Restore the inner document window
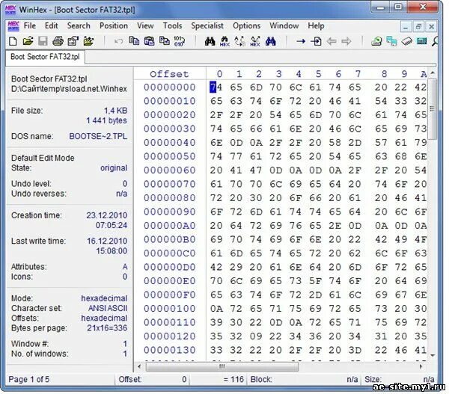 click(x=418, y=27)
